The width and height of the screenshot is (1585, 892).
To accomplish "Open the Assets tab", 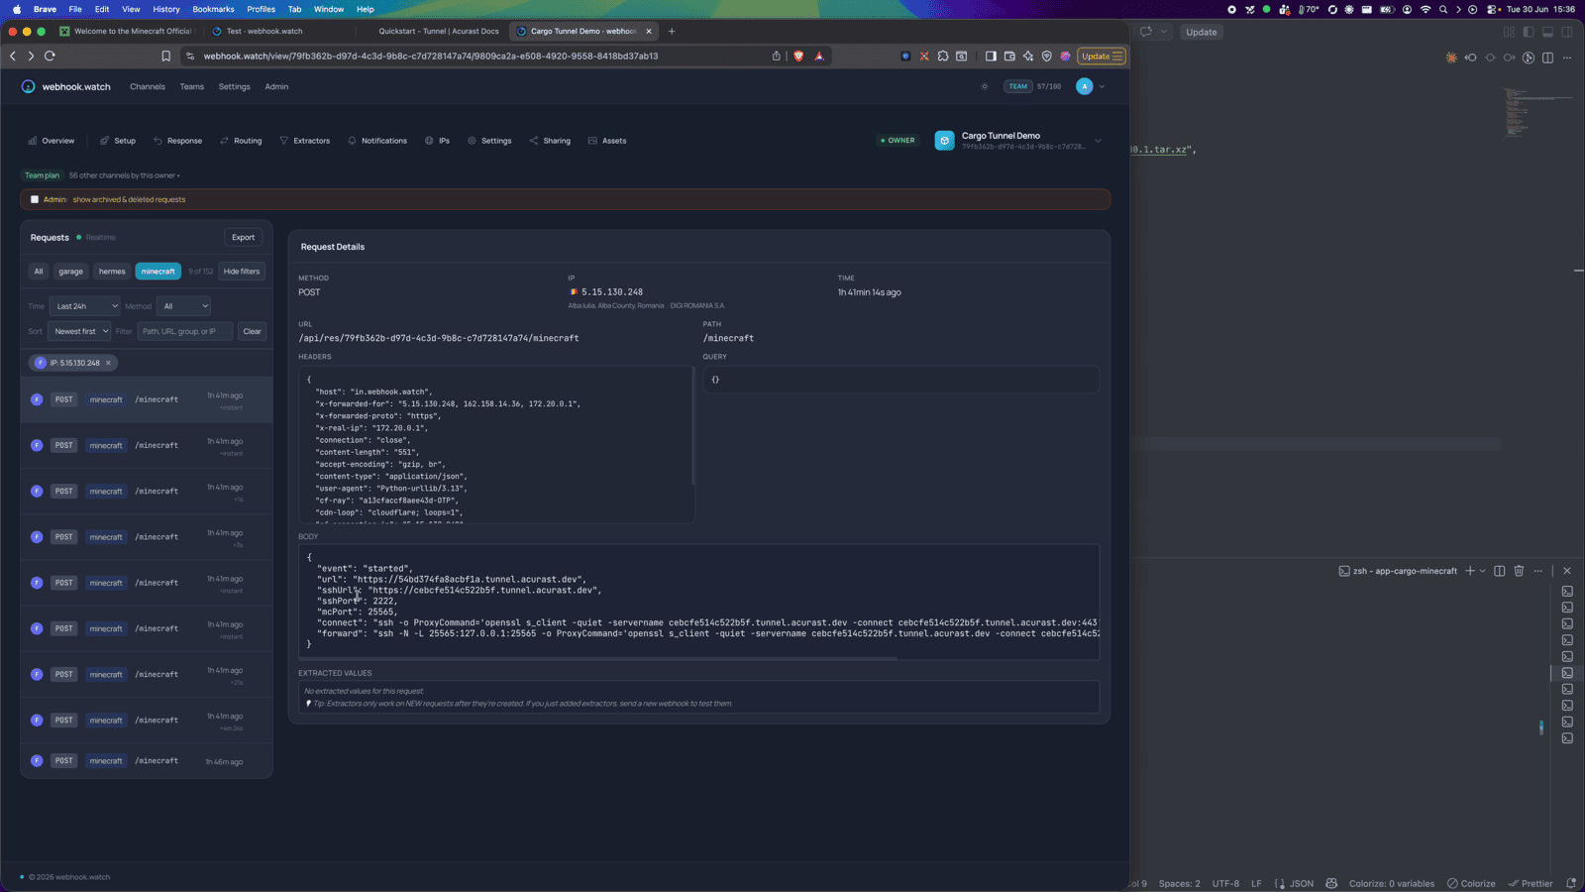I will (607, 141).
